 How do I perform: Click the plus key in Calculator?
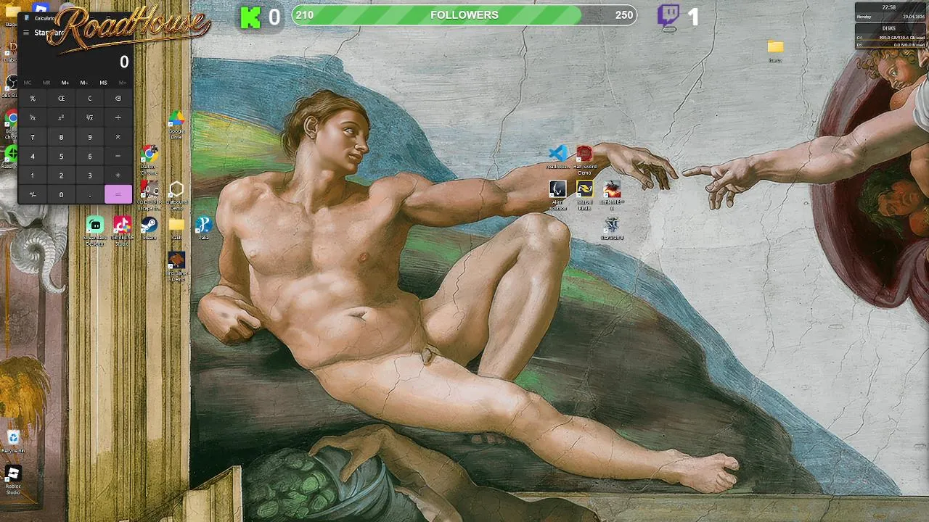pos(118,175)
